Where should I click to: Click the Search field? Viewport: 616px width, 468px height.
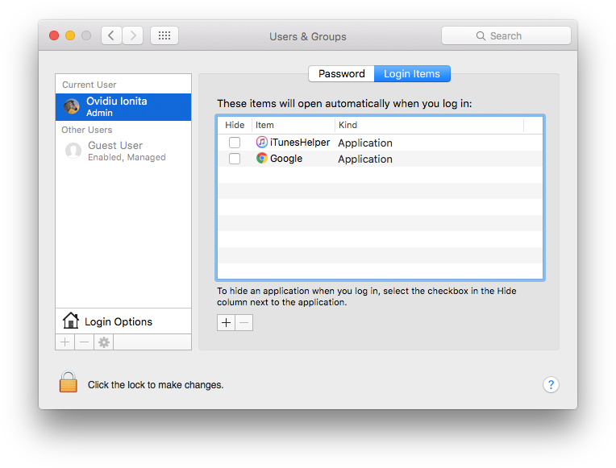point(506,35)
